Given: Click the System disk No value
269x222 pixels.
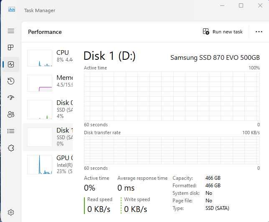Looking at the screenshot, I should click(x=209, y=193).
